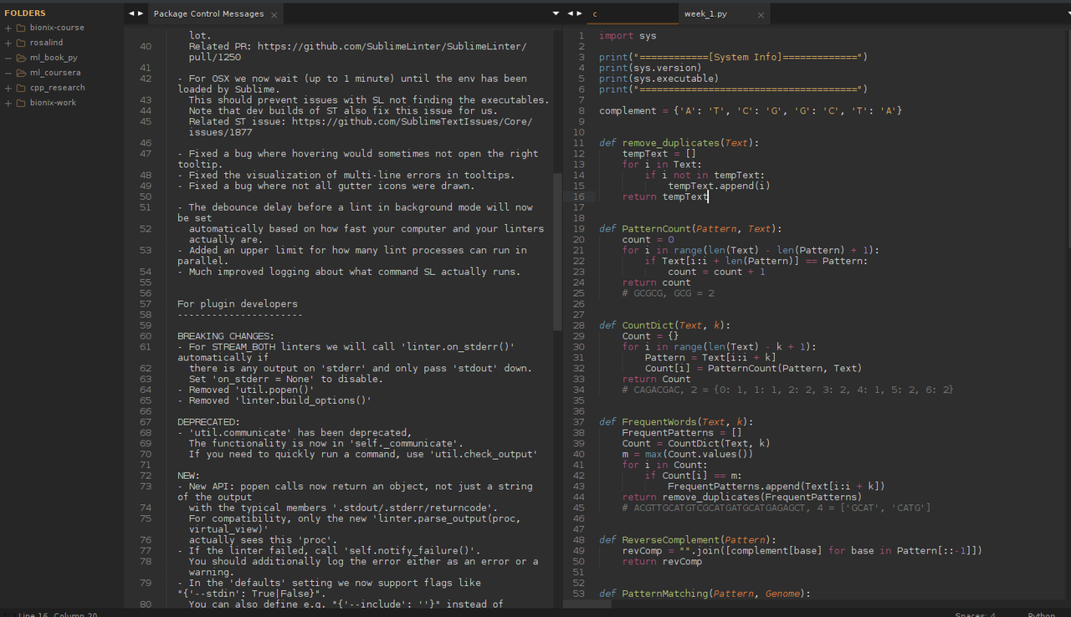1071x617 pixels.
Task: Click the bionix-work folder icon
Action: (21, 103)
